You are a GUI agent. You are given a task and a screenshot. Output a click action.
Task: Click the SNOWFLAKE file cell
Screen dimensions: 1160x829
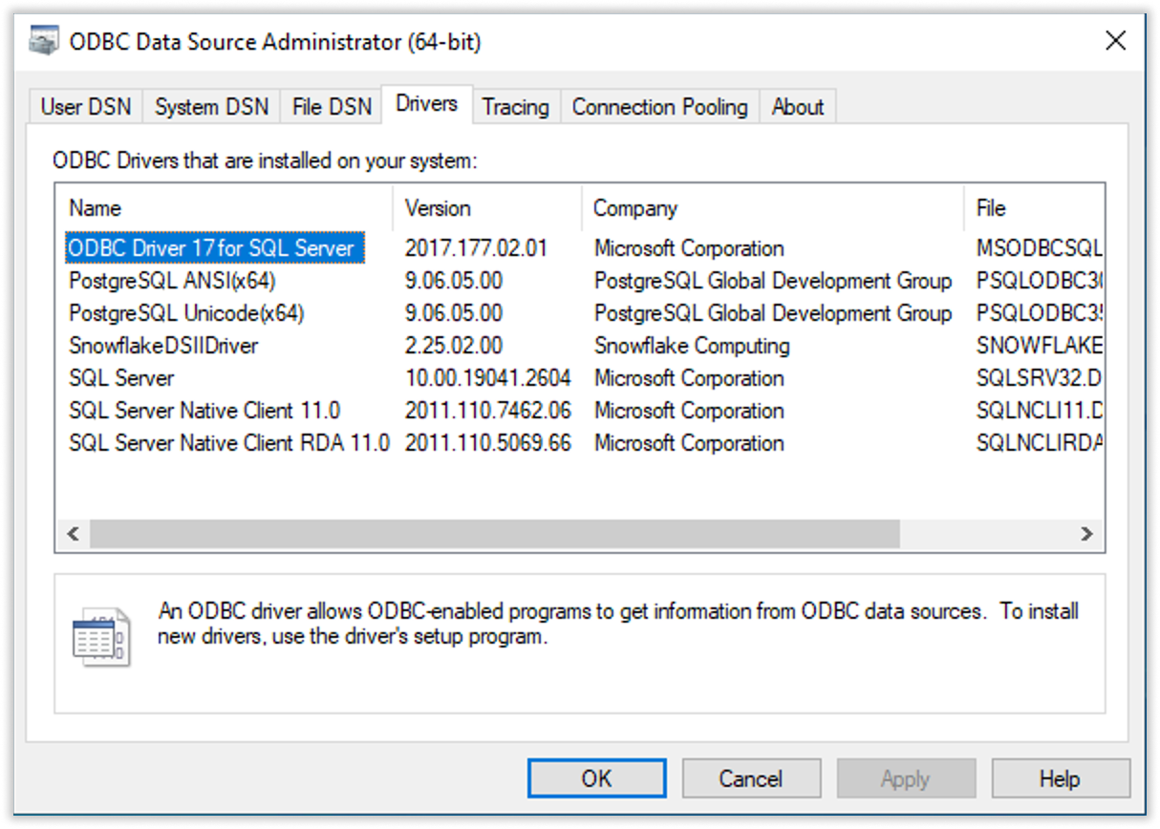click(1040, 346)
